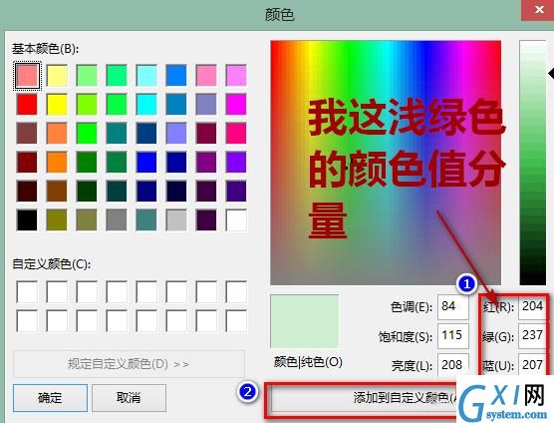Click the green luminance gradient bar

(533, 163)
